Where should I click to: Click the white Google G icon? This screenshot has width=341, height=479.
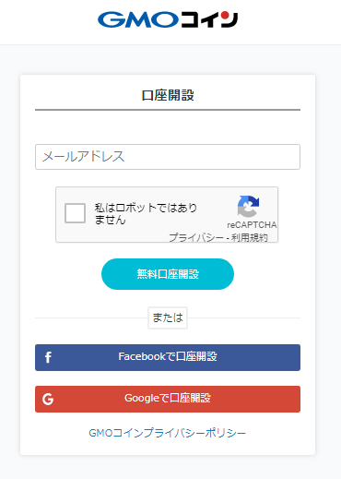click(x=48, y=399)
